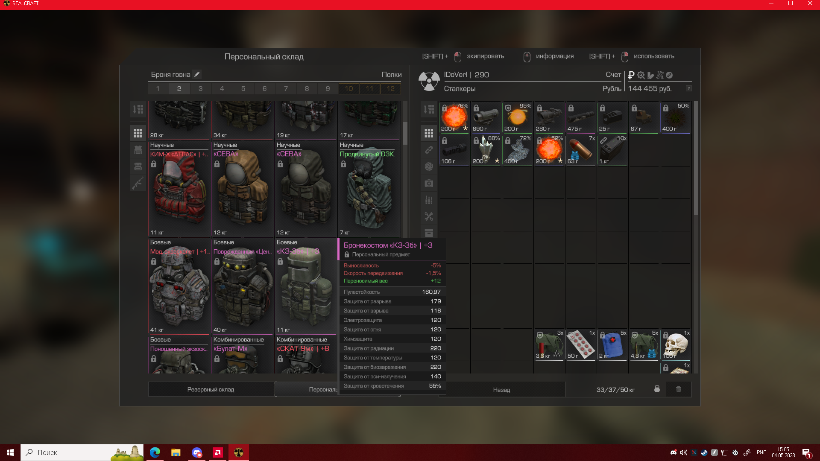Click the scrollbar of the inventory grid
820x461 pixels.
tap(696, 158)
